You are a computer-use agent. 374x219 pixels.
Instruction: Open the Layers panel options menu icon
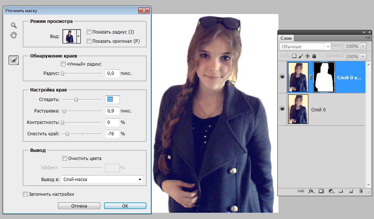pos(368,38)
